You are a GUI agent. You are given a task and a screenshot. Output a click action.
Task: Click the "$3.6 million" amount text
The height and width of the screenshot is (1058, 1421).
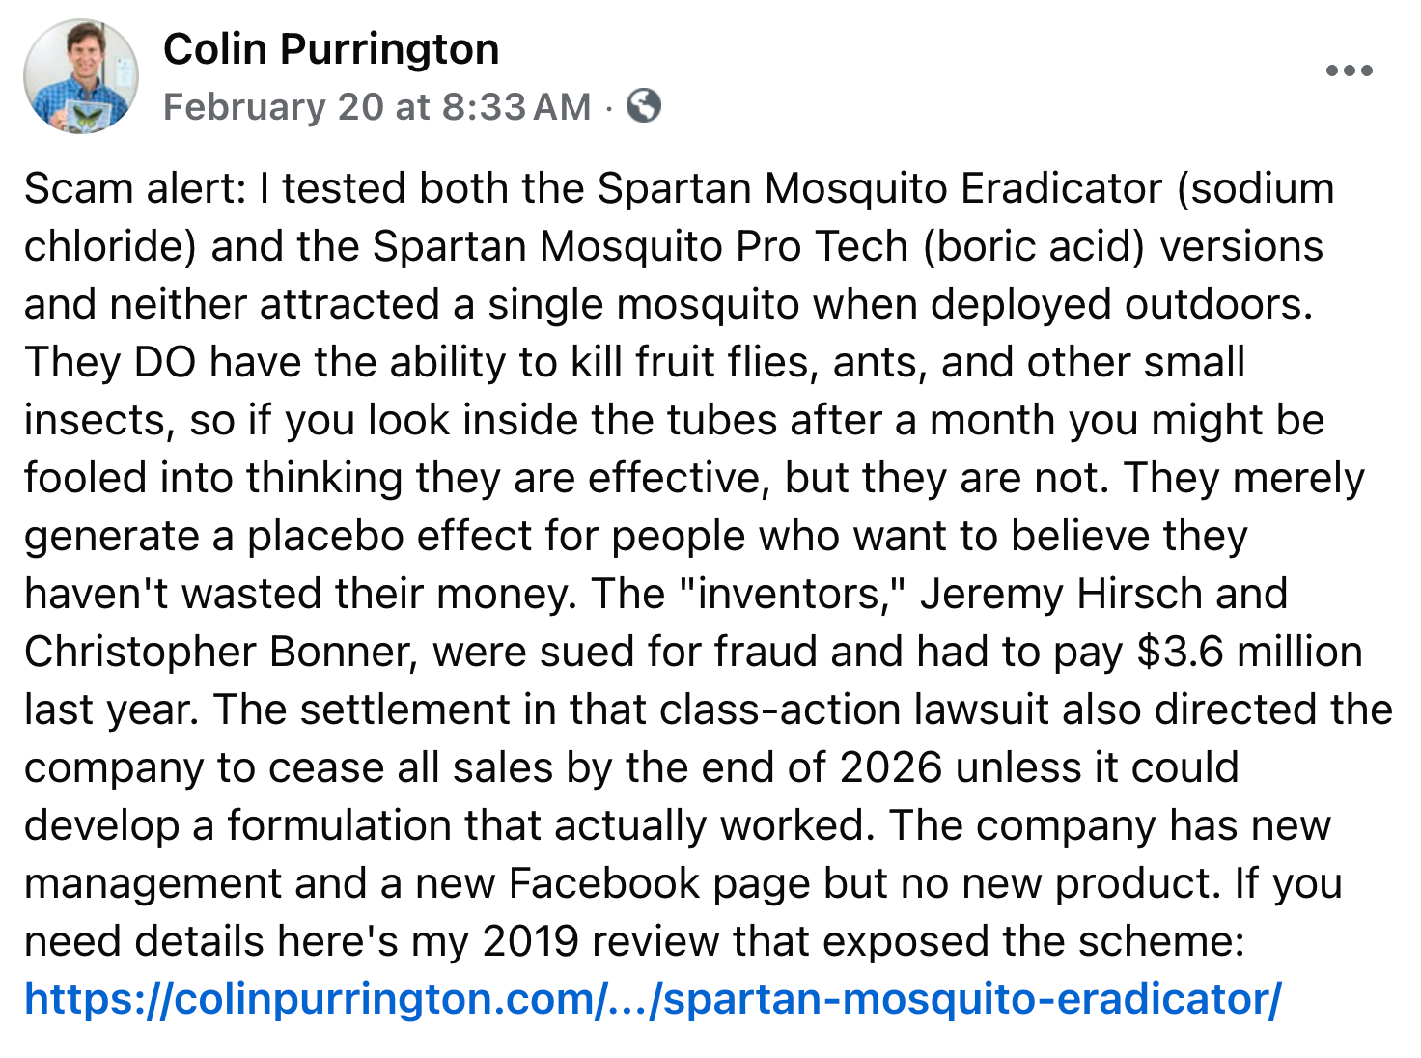pos(1249,652)
